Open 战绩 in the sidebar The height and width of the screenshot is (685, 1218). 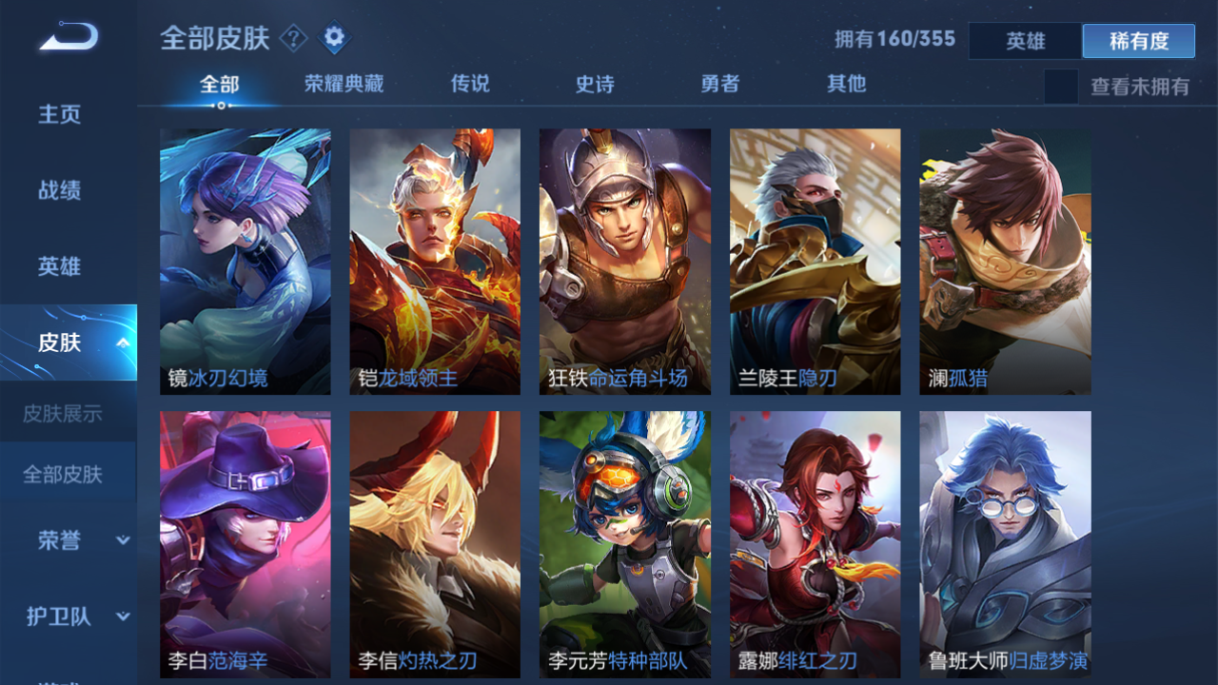pyautogui.click(x=59, y=190)
